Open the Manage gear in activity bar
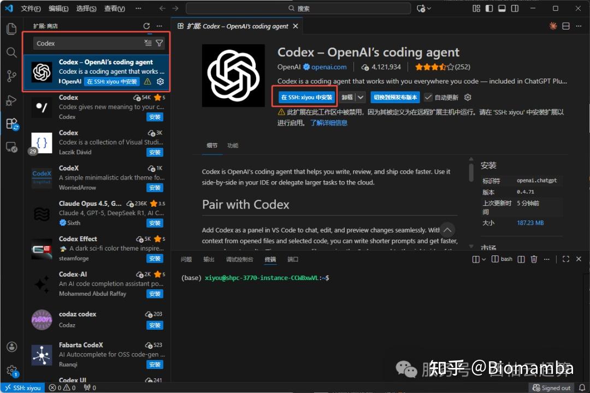The height and width of the screenshot is (393, 590). [12, 371]
